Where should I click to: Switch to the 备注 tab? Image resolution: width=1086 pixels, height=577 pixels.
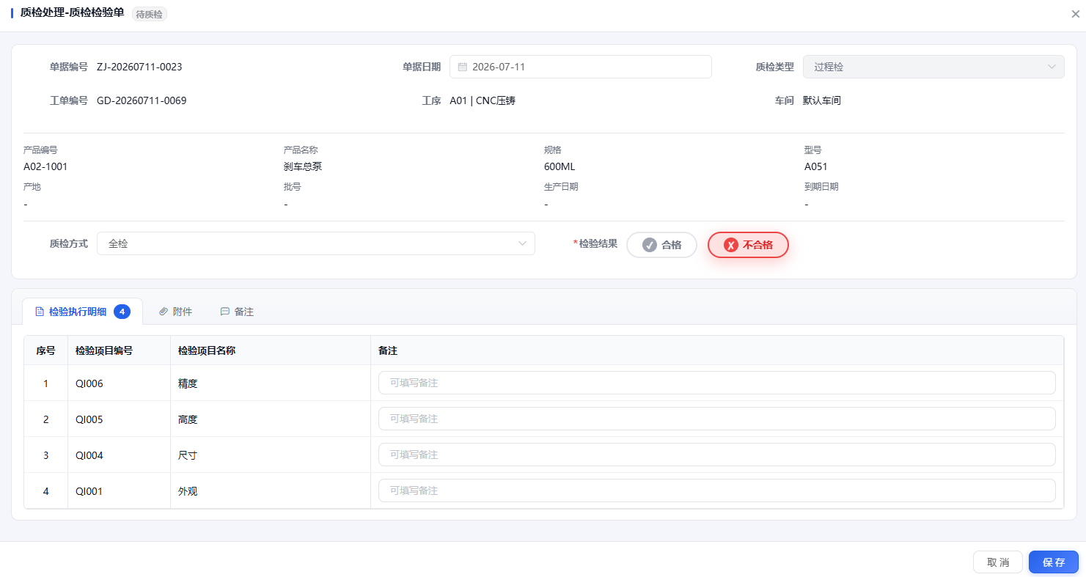point(237,312)
